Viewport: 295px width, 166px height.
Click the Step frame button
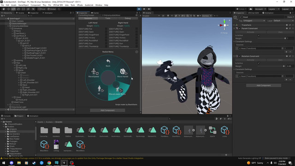(x=149, y=9)
